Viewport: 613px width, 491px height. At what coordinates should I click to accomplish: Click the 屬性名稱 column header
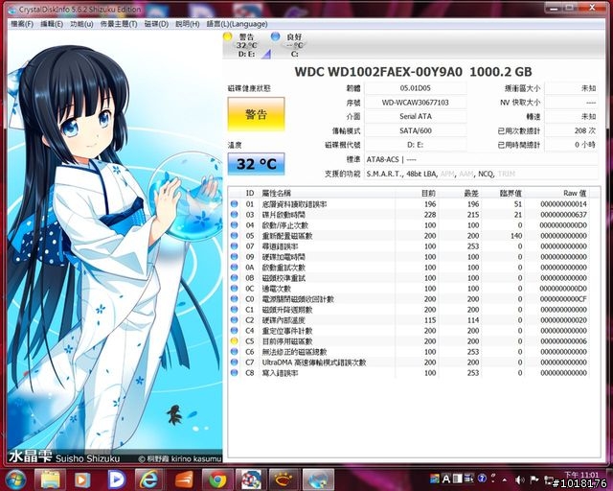pos(328,193)
